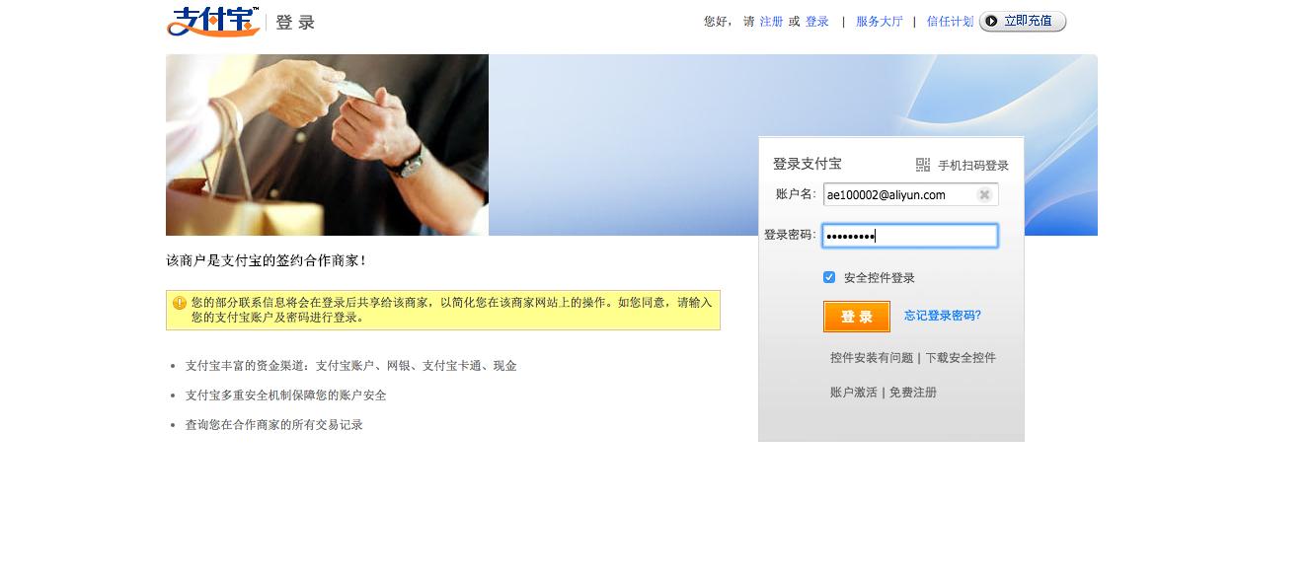
Task: Open the 控件安装有问题 help link
Action: 872,358
